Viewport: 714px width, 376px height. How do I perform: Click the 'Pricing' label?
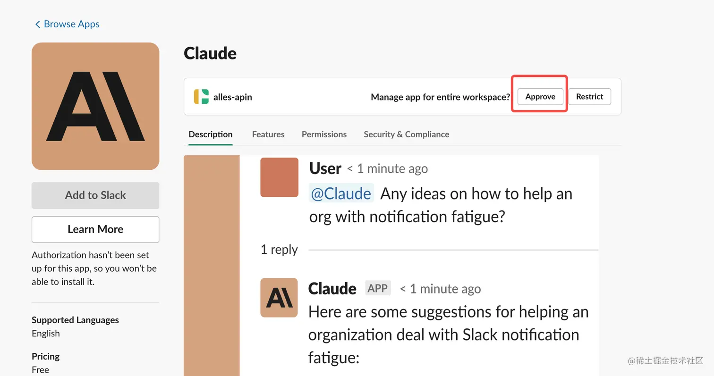pyautogui.click(x=46, y=356)
